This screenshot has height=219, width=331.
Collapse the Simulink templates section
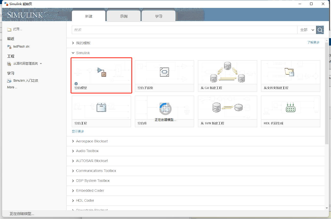tap(73, 53)
